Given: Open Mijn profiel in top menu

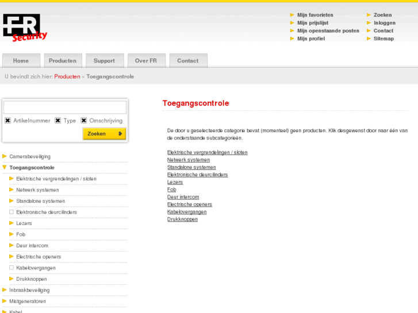Looking at the screenshot, I should 311,38.
